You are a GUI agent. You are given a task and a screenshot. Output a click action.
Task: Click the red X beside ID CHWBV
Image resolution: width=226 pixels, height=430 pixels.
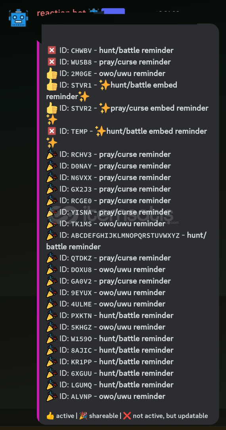[x=52, y=50]
